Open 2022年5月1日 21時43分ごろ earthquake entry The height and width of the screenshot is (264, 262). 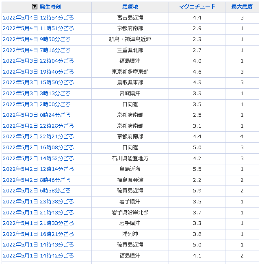pos(38,212)
